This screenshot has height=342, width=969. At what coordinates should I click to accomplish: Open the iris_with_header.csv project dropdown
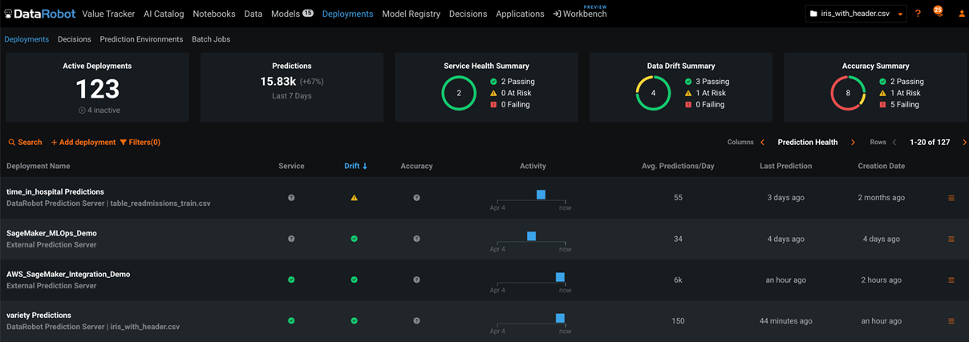tap(856, 14)
